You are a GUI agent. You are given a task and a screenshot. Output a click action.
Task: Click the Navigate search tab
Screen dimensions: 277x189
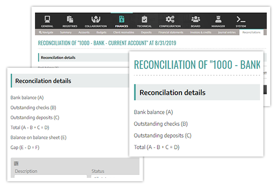[46, 32]
